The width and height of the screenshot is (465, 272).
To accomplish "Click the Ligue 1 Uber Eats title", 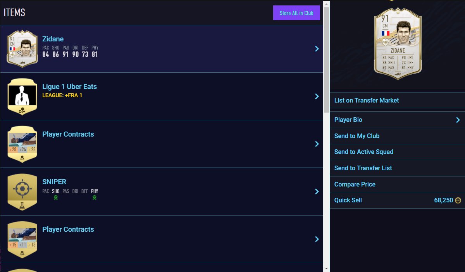I will click(69, 87).
